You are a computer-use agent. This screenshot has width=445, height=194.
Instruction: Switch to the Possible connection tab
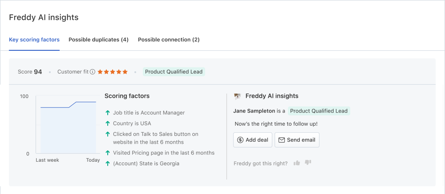(169, 39)
